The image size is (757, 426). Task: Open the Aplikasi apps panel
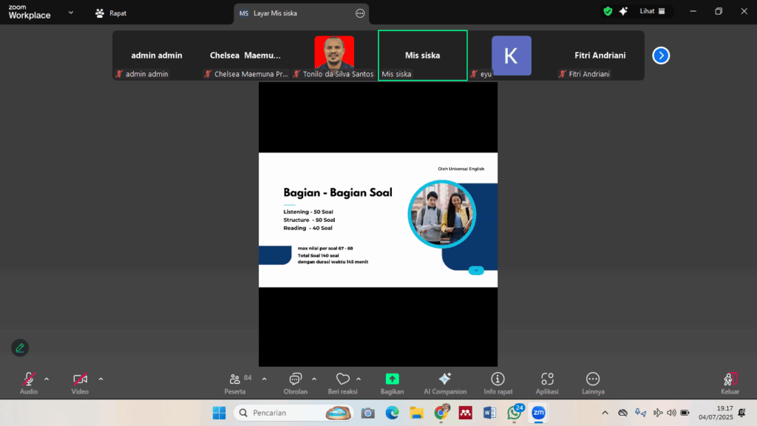(547, 382)
